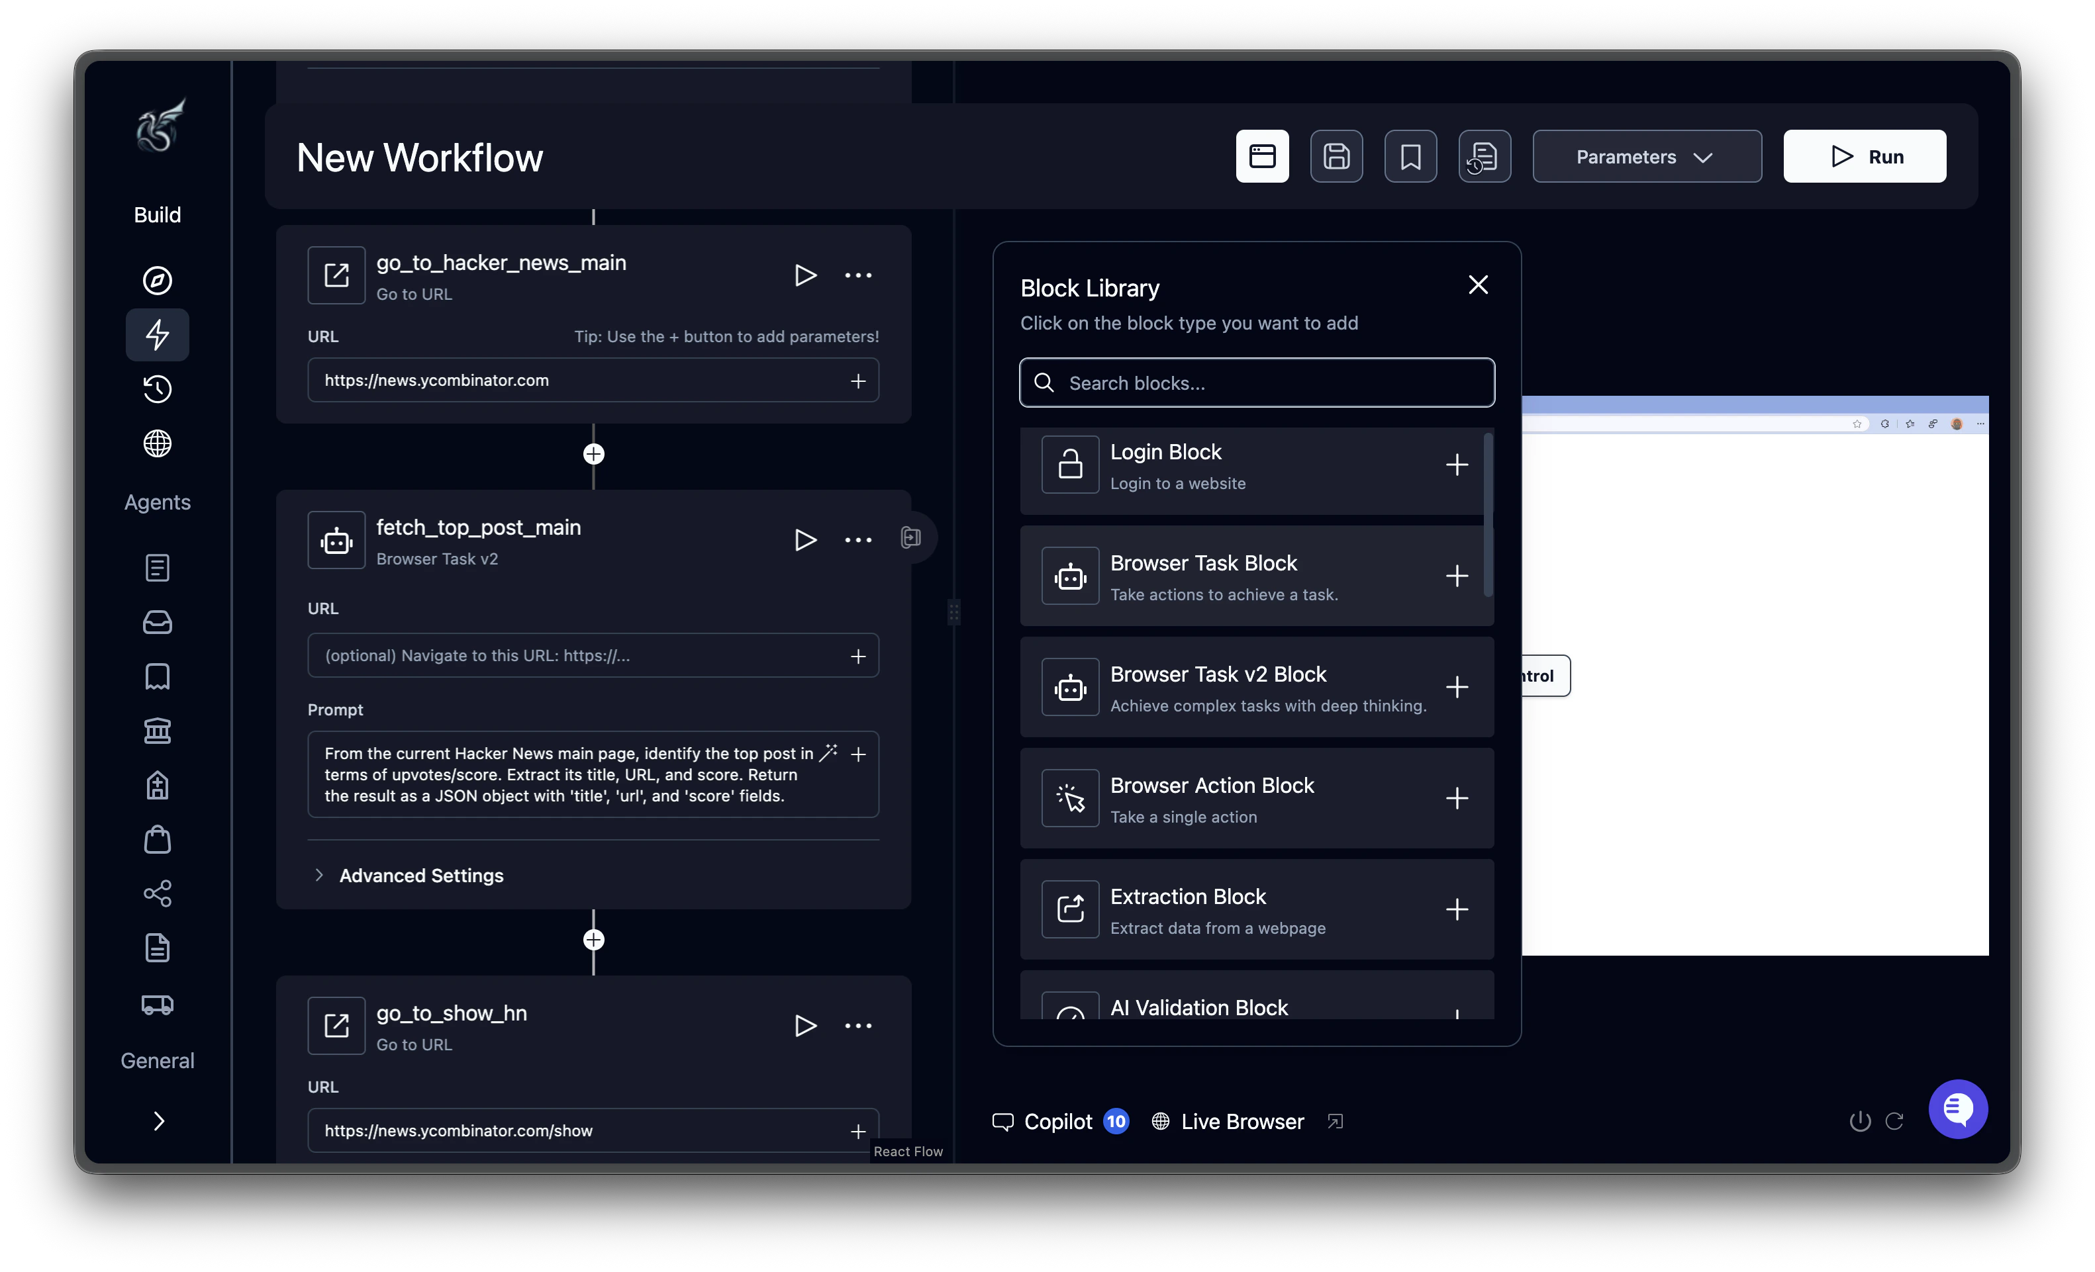Expand the sidebar with bottom chevron
This screenshot has height=1272, width=2095.
coord(158,1122)
